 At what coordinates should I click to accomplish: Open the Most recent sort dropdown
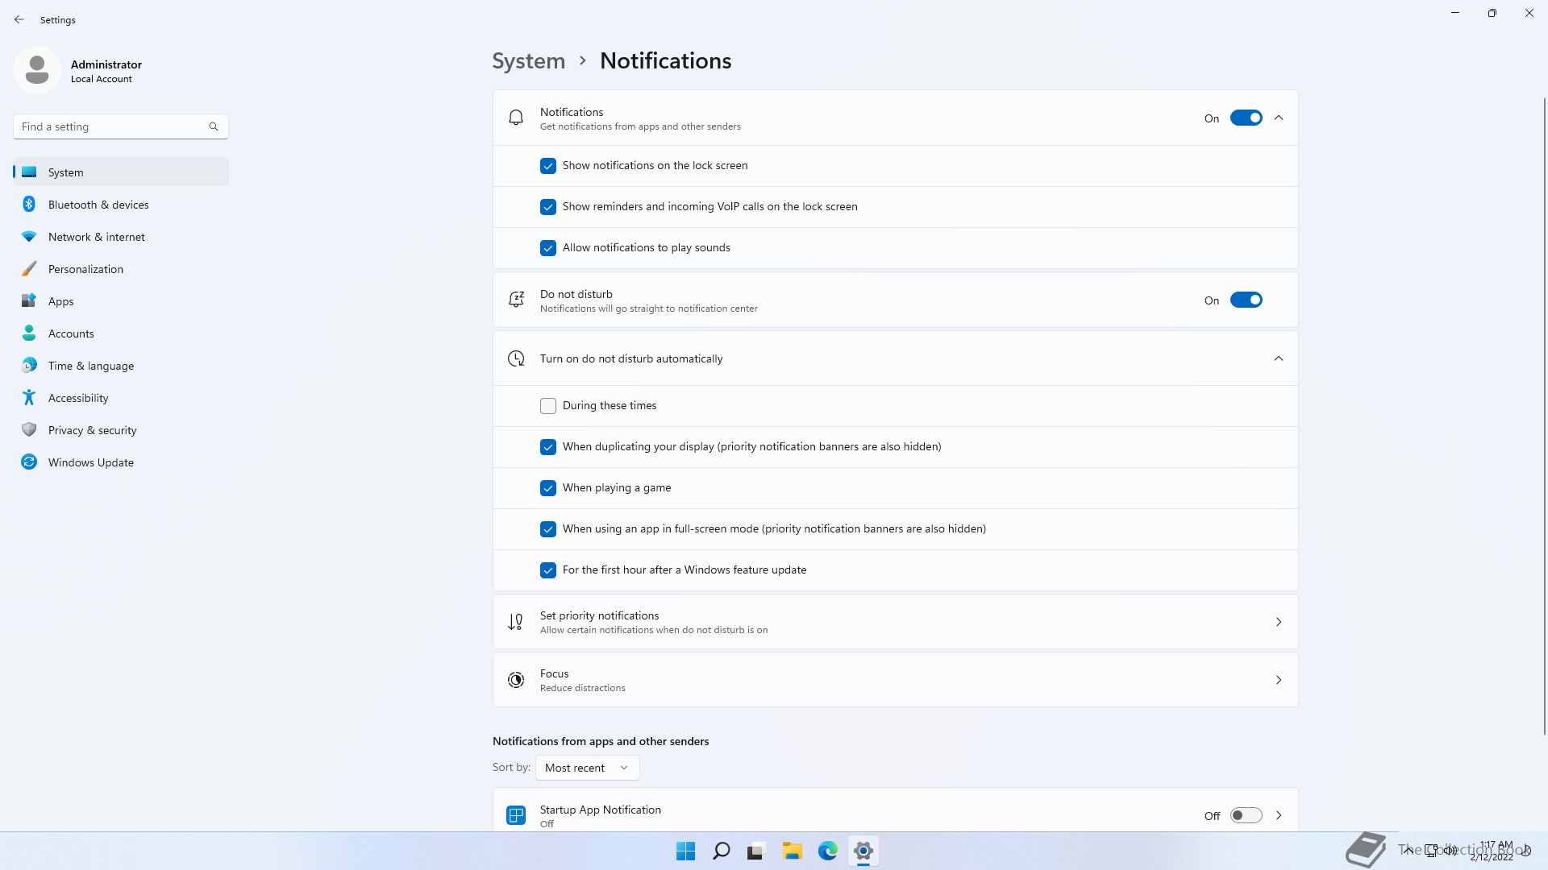click(x=587, y=768)
